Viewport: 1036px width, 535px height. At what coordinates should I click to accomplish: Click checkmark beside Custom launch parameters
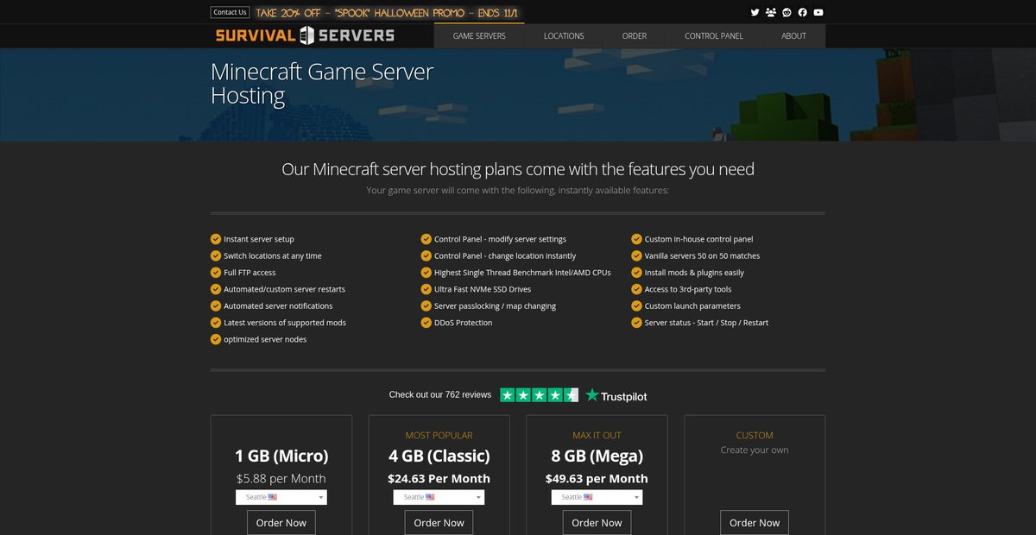(637, 305)
